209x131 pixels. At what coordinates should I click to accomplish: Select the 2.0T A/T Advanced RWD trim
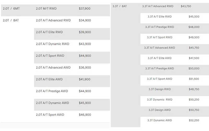[x=53, y=20]
